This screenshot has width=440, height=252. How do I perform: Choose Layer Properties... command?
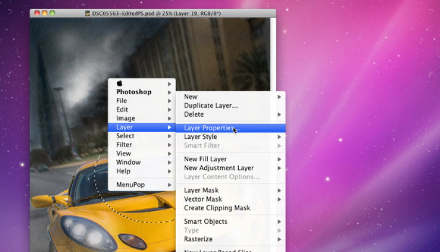[231, 128]
